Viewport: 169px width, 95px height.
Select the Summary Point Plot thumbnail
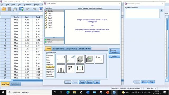coord(99,59)
